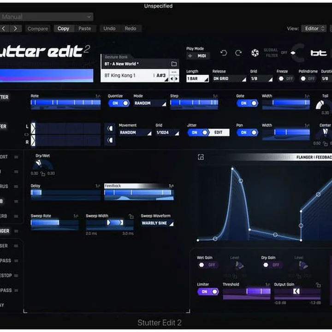Adjust the Dry/Wet knob
The image size is (332, 332).
[42, 165]
